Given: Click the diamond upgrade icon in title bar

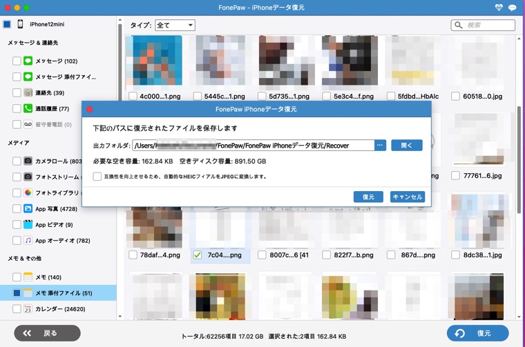Looking at the screenshot, I should (x=499, y=8).
